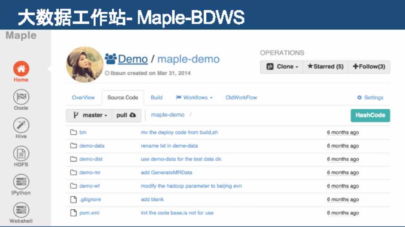The height and width of the screenshot is (227, 405).
Task: Open the Hive tool icon
Action: tap(21, 126)
